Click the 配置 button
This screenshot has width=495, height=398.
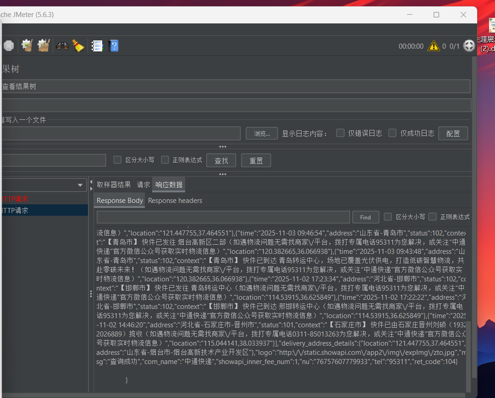coord(453,134)
